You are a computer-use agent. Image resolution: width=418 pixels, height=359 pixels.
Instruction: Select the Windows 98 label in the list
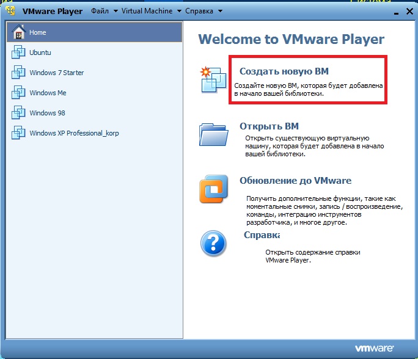click(x=47, y=113)
